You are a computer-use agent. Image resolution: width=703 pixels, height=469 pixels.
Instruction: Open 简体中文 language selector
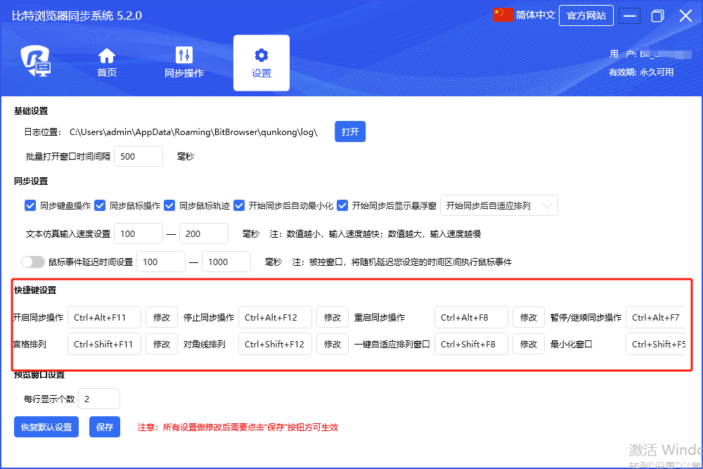click(x=535, y=15)
